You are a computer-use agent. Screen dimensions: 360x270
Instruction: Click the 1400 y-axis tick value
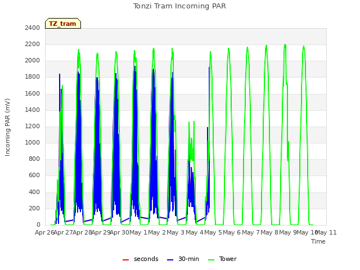[x=33, y=110]
